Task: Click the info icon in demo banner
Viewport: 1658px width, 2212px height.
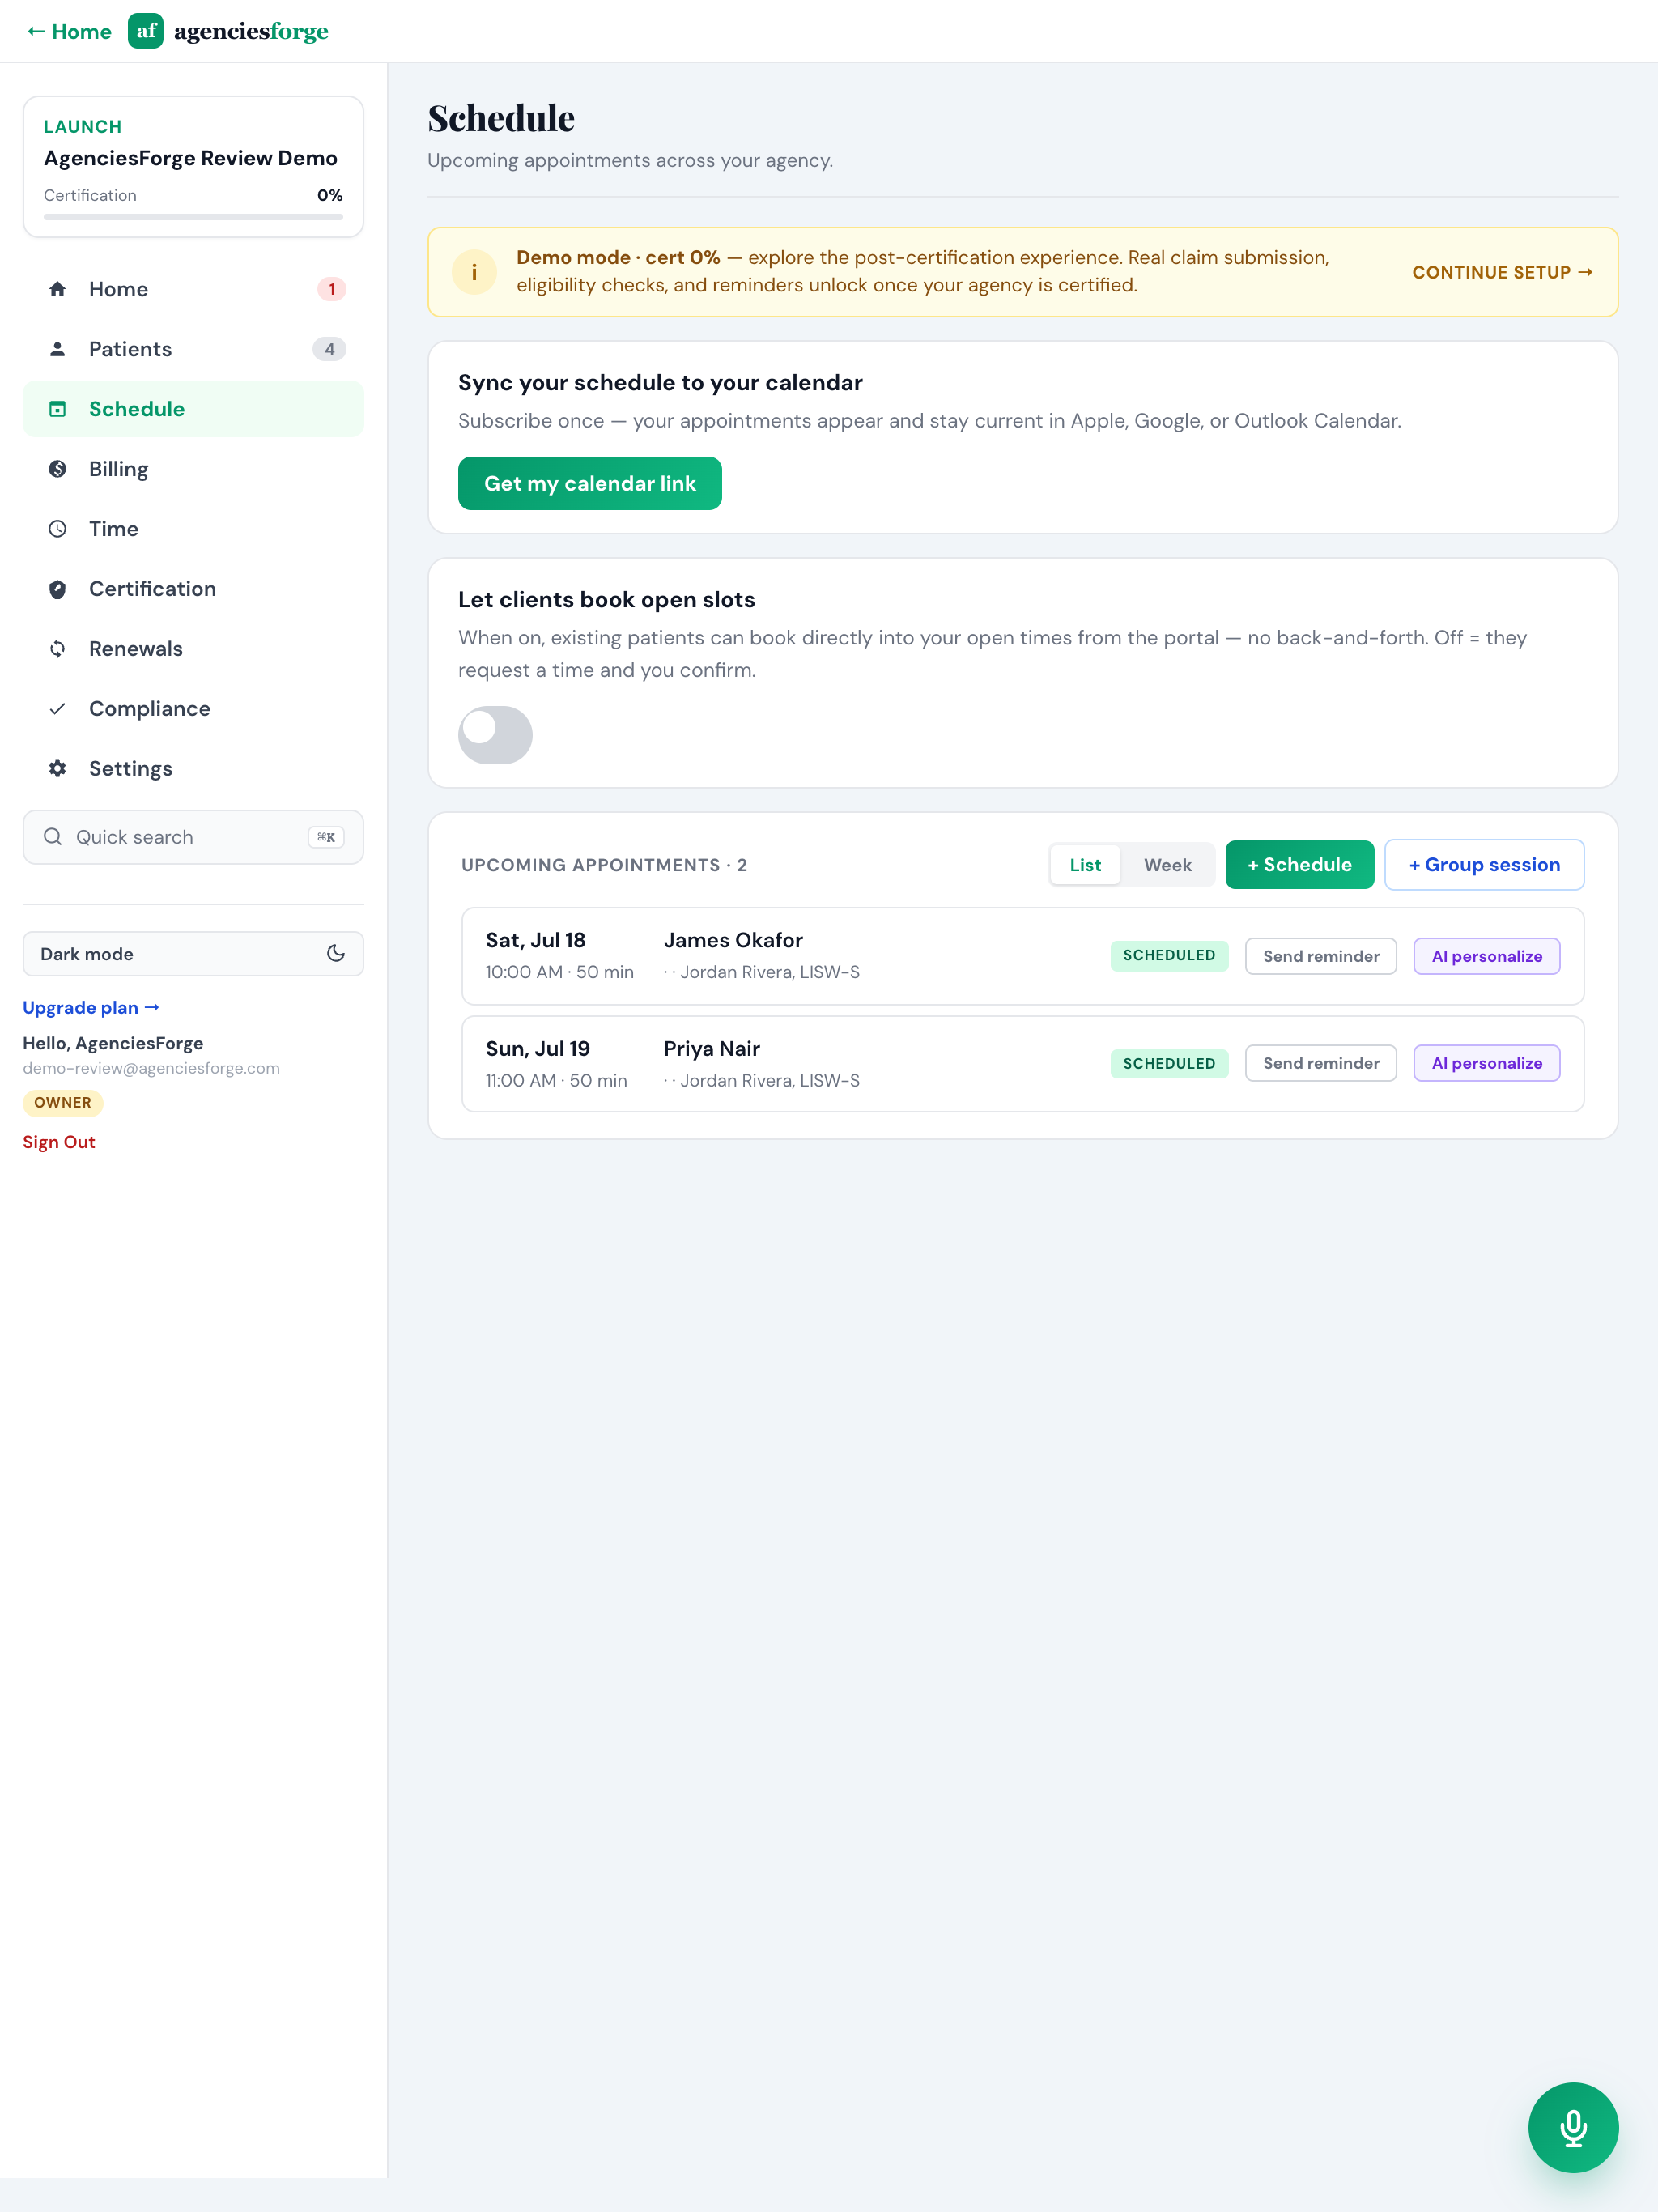Action: 474,272
